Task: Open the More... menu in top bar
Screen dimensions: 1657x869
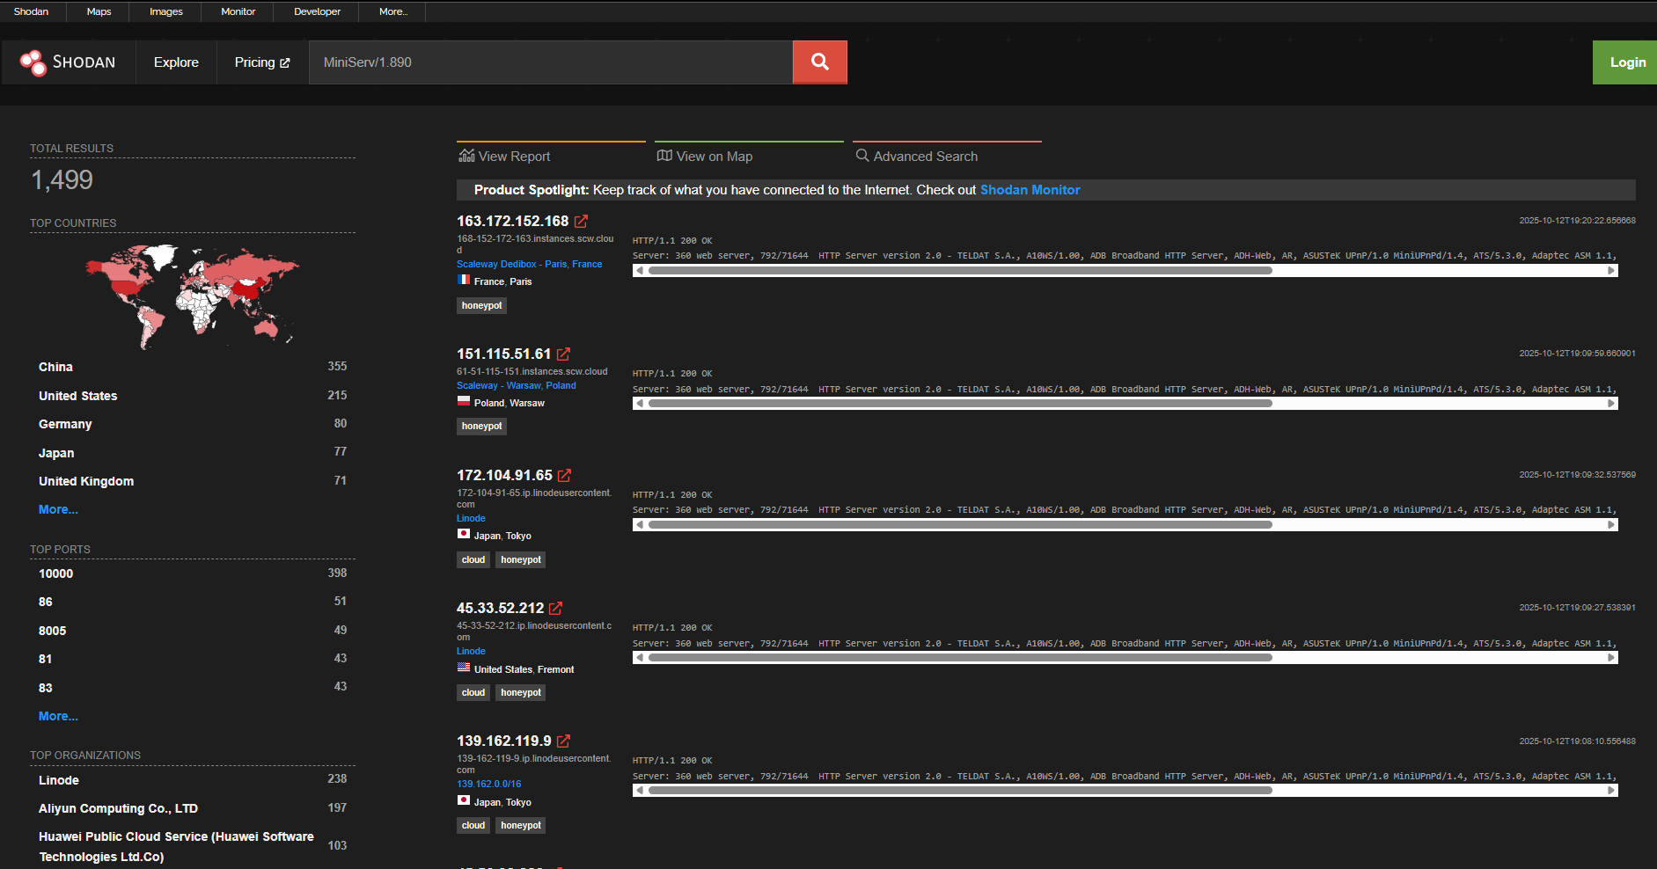Action: 393,11
